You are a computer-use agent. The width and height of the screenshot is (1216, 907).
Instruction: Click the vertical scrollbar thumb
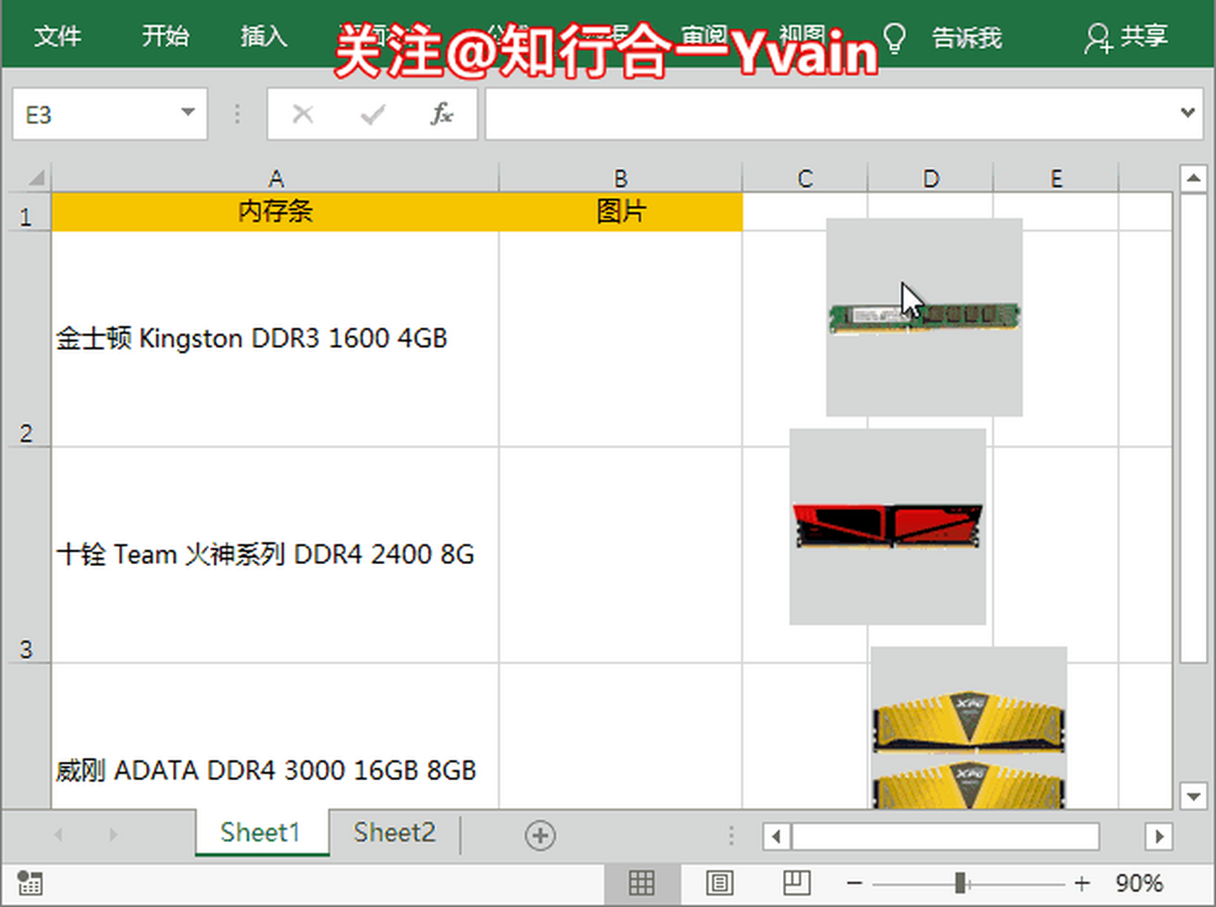1193,428
